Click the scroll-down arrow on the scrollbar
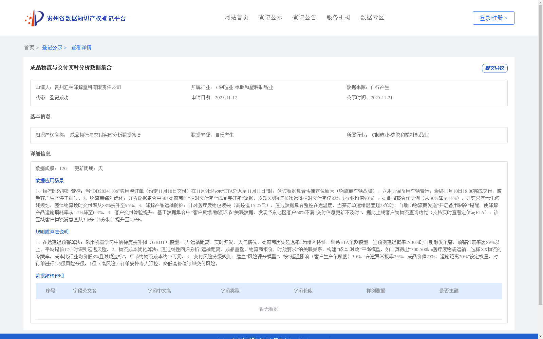The width and height of the screenshot is (543, 339). (540, 336)
